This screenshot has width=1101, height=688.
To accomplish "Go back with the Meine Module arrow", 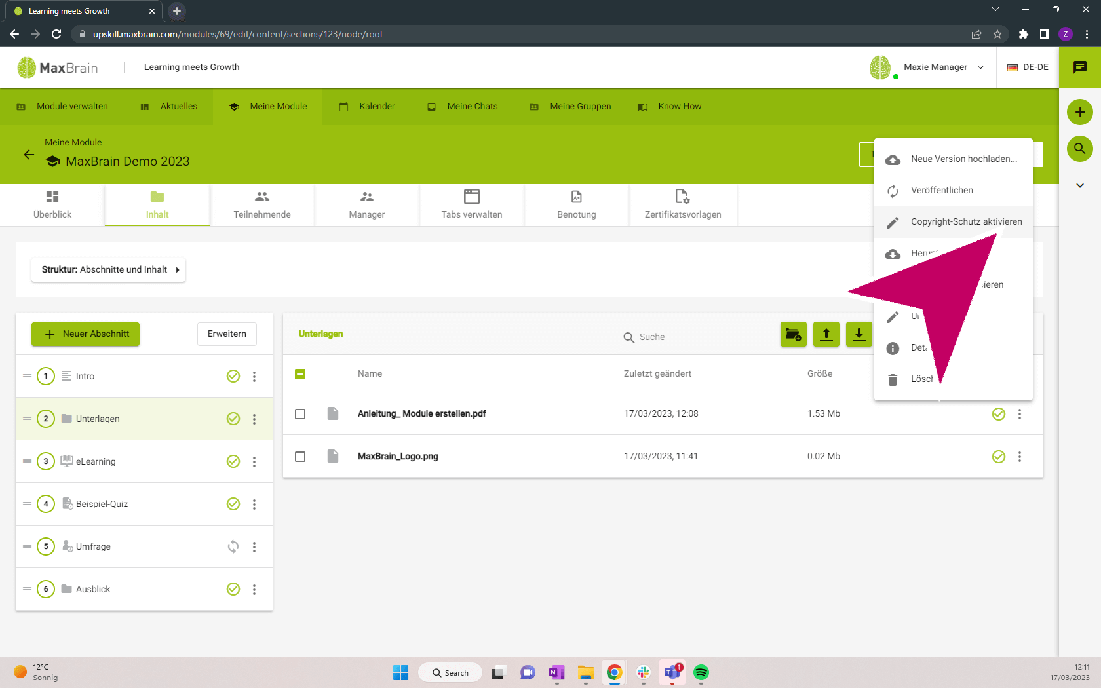I will click(29, 155).
